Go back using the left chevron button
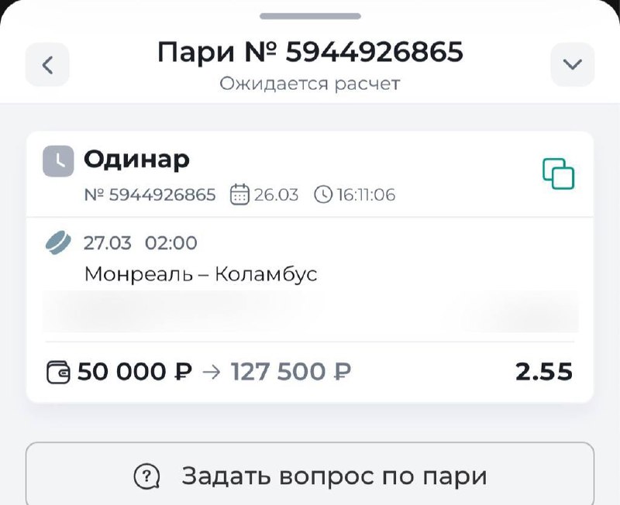The height and width of the screenshot is (505, 620). pos(47,64)
